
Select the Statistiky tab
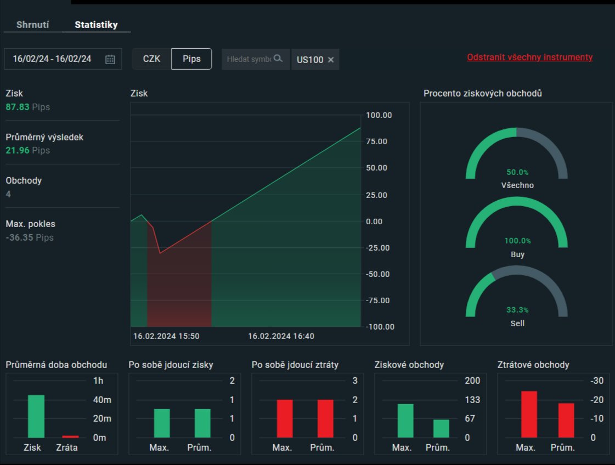tap(96, 25)
